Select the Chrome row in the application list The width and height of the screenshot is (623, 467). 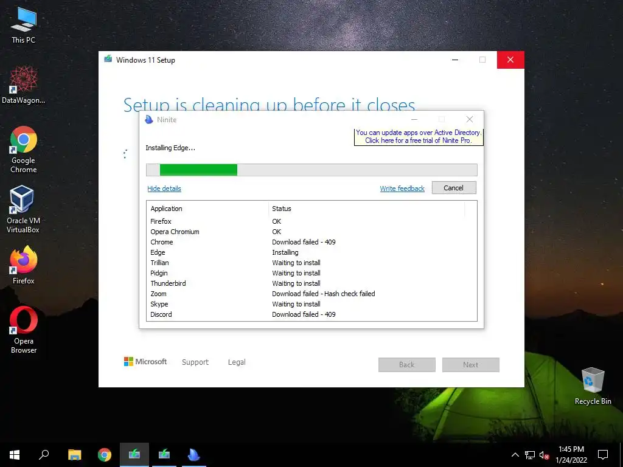coord(311,242)
